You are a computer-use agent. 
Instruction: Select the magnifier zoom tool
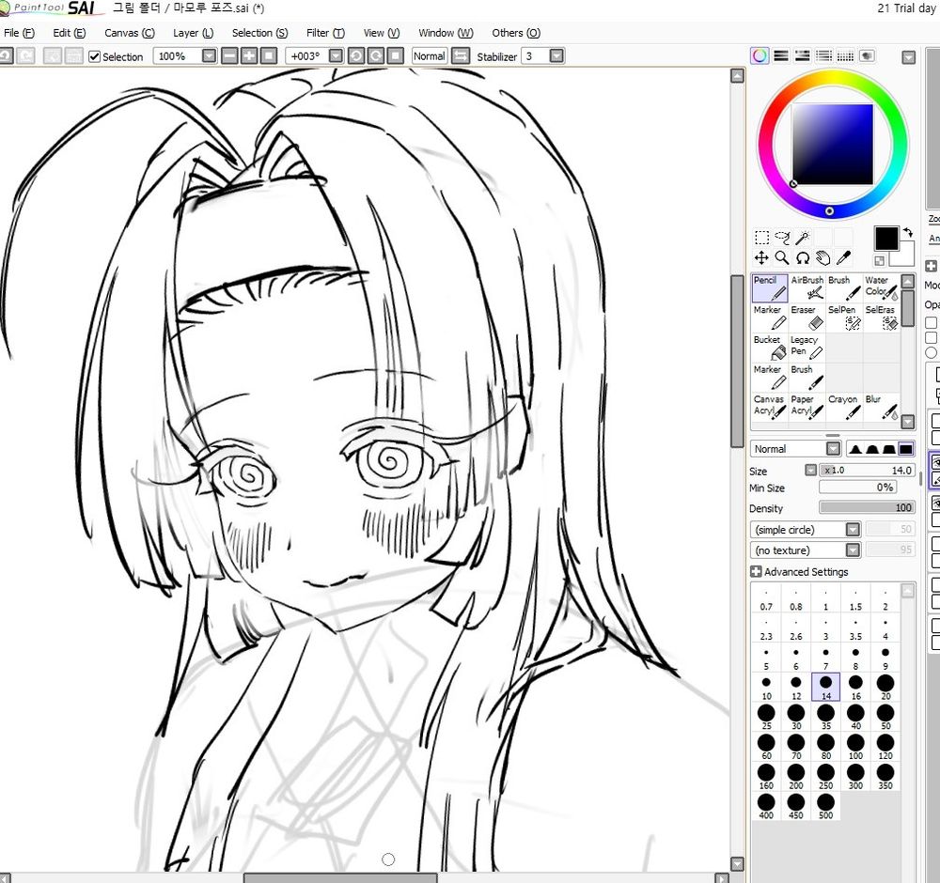click(782, 258)
